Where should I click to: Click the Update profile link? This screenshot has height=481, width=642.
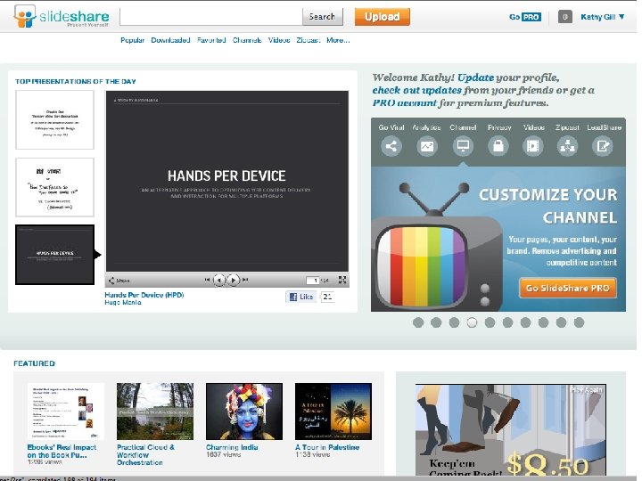tap(475, 77)
